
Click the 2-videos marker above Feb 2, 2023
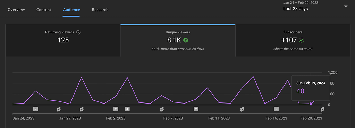pyautogui.click(x=116, y=109)
